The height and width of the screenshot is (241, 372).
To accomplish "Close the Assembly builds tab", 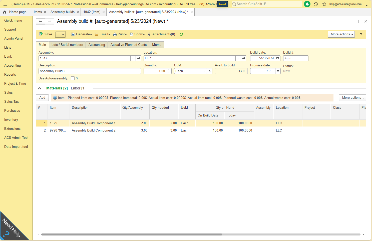I will point(78,12).
